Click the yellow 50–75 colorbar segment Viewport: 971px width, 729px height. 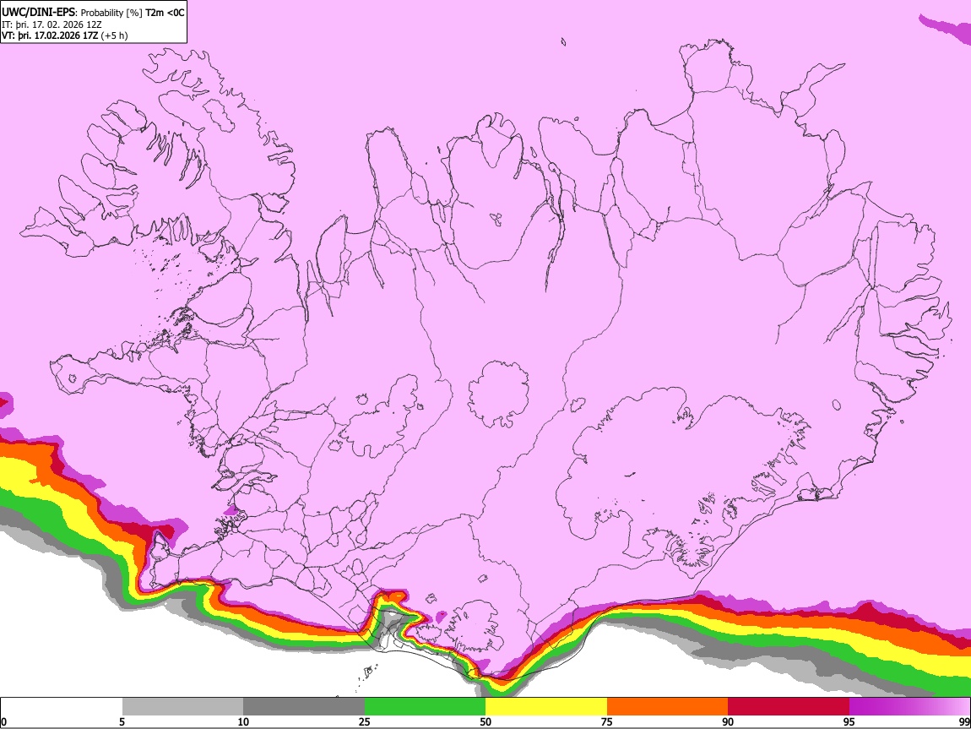(546, 707)
